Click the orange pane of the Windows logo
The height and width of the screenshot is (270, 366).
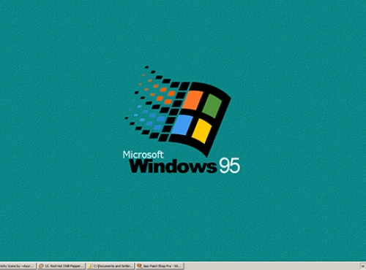[x=193, y=100]
